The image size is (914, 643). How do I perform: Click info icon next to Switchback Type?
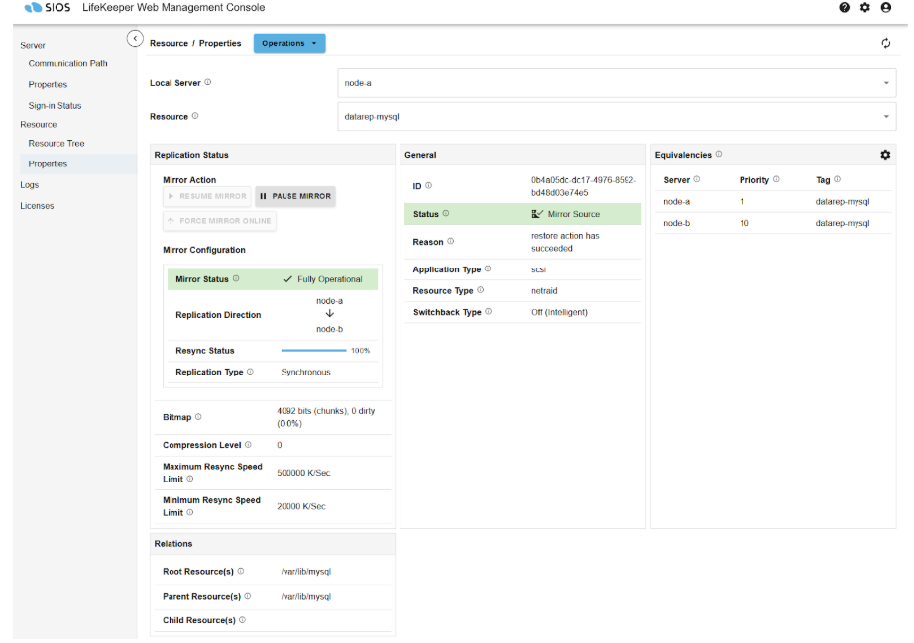tap(489, 312)
